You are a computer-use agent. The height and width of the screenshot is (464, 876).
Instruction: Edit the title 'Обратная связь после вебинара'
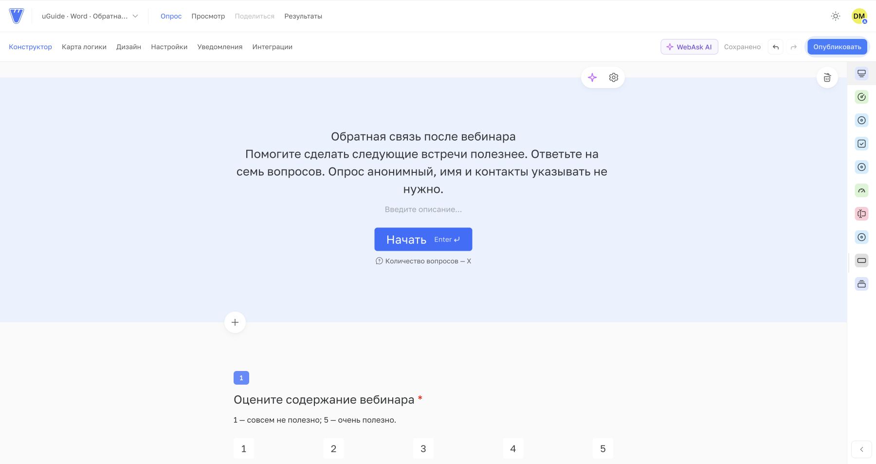click(423, 137)
